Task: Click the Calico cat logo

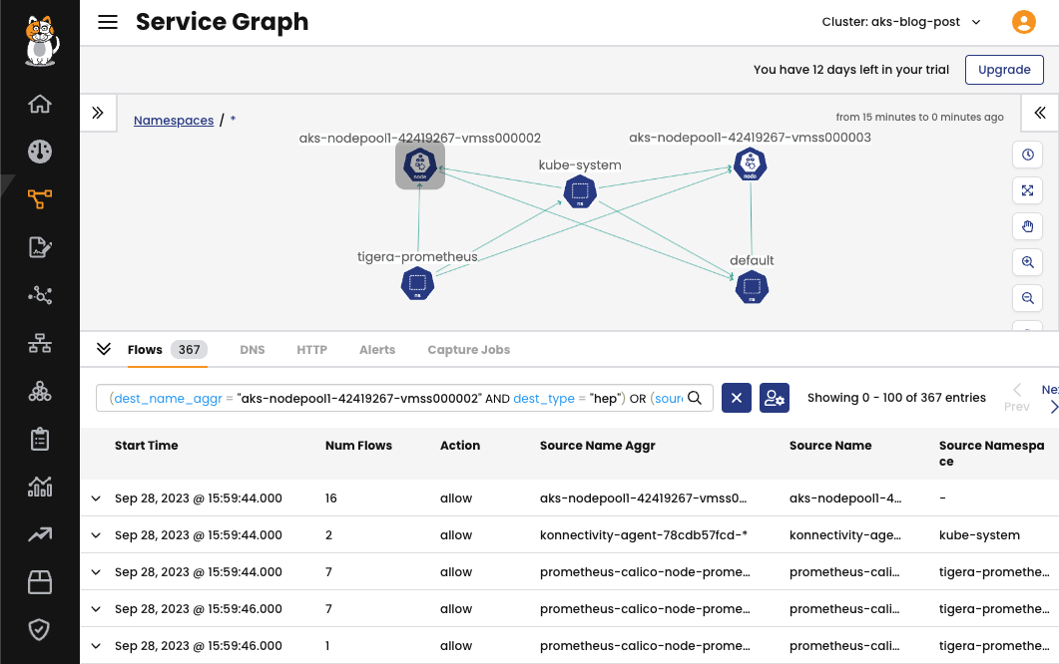Action: pos(41,41)
